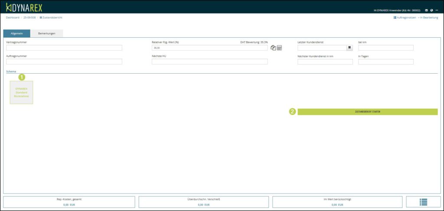Go to Dashboard via breadcrumb
The image size is (444, 211).
click(13, 18)
